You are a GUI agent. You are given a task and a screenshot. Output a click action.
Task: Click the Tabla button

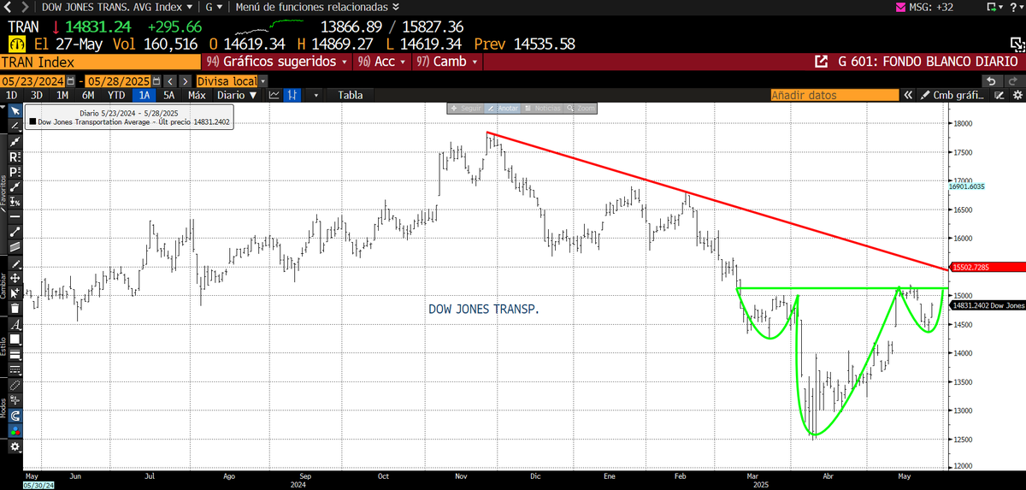tap(351, 95)
